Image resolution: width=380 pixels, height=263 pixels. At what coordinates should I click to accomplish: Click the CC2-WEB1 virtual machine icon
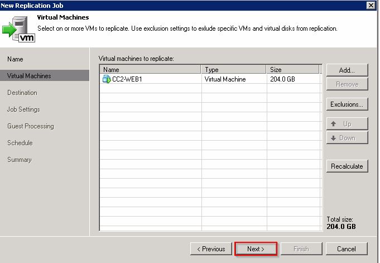pyautogui.click(x=107, y=79)
